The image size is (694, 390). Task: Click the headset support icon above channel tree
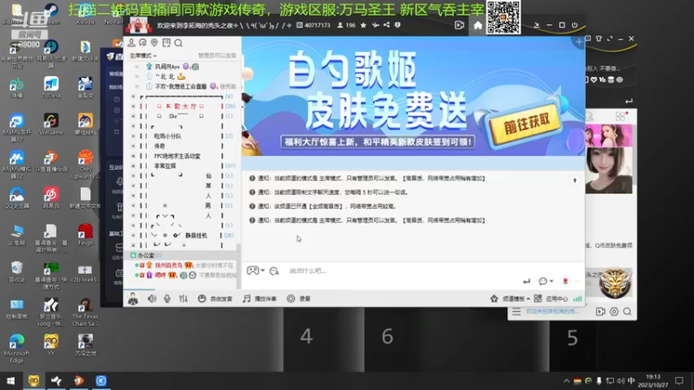click(142, 42)
